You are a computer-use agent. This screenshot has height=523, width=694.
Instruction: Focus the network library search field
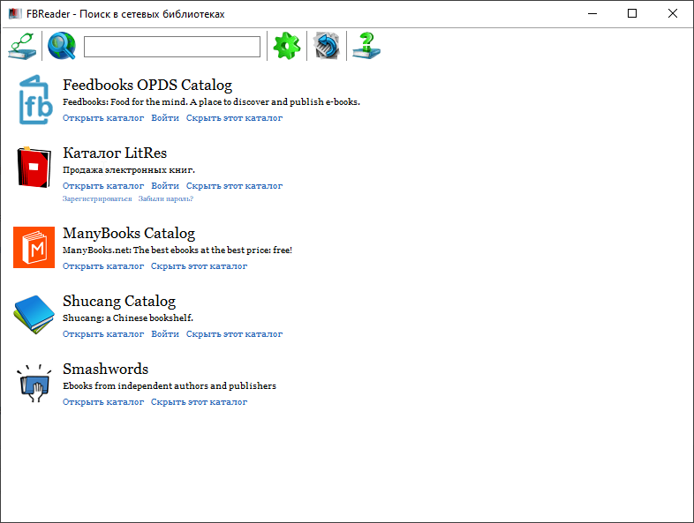tap(172, 47)
